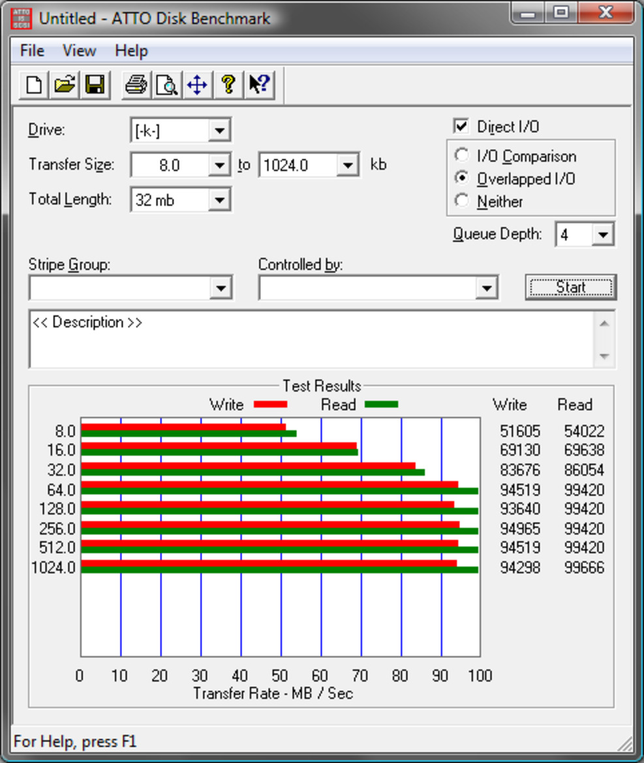This screenshot has height=763, width=644.
Task: Open the File menu
Action: 32,51
